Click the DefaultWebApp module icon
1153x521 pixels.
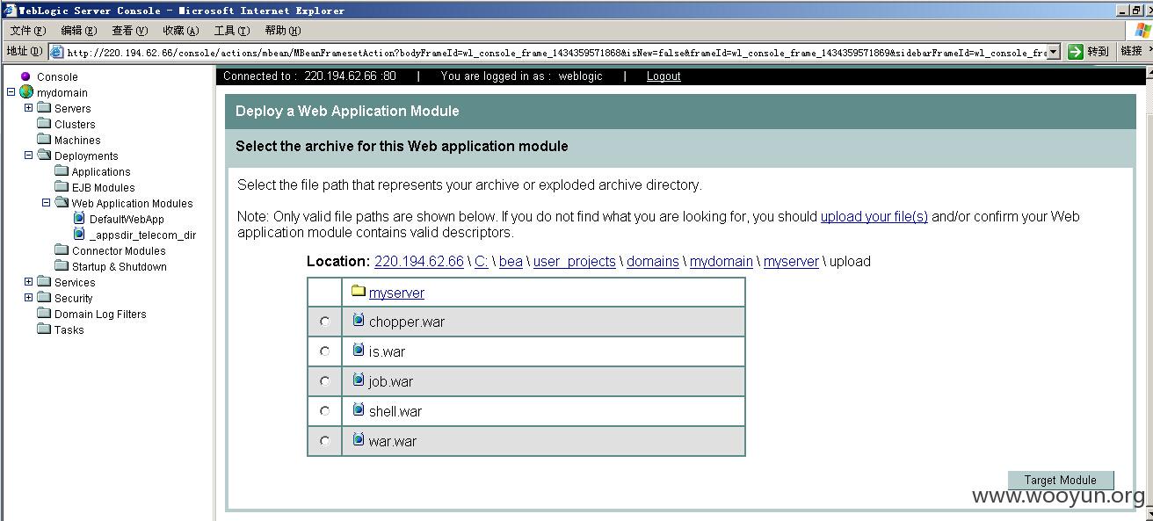coord(79,218)
